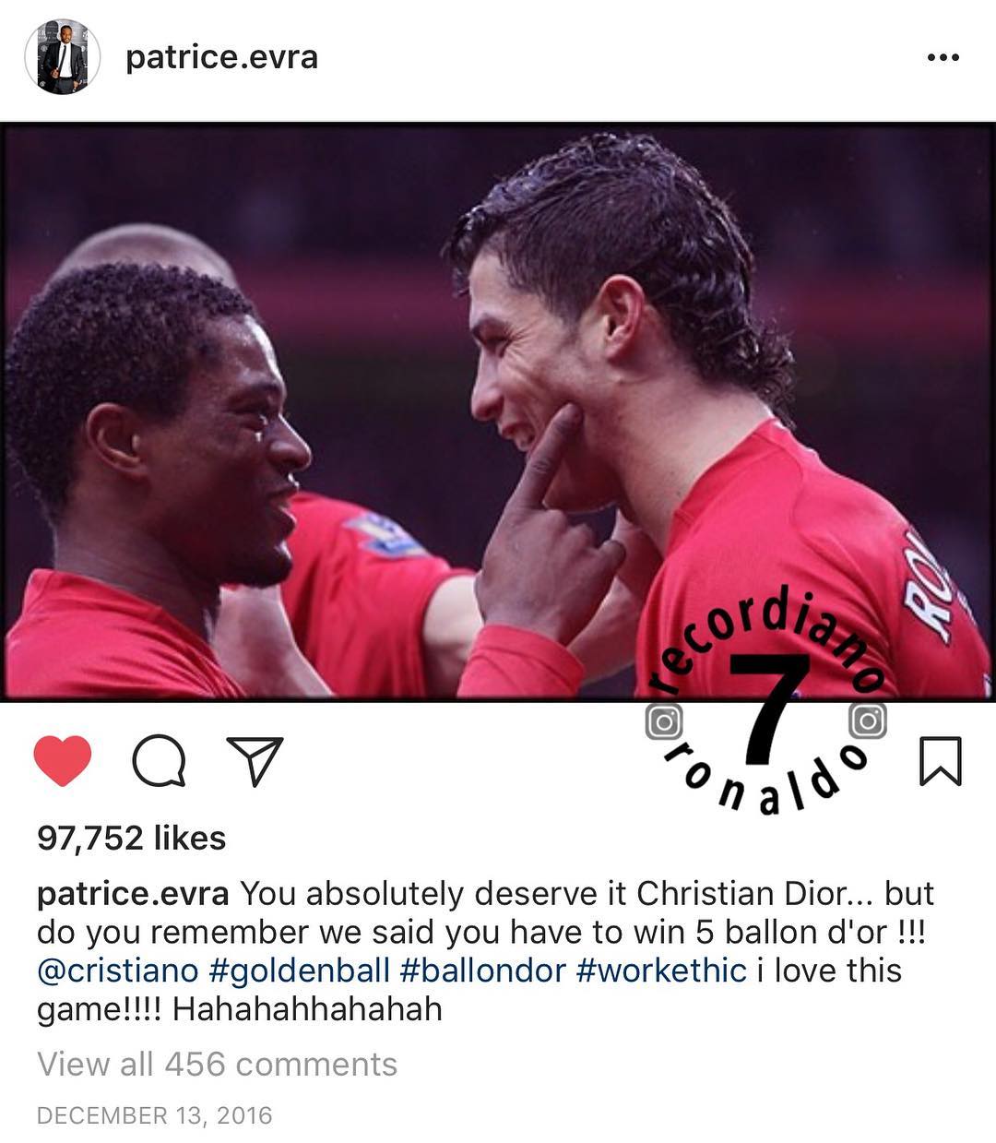View all 456 comments
Viewport: 996px width, 1143px height.
tap(217, 1064)
